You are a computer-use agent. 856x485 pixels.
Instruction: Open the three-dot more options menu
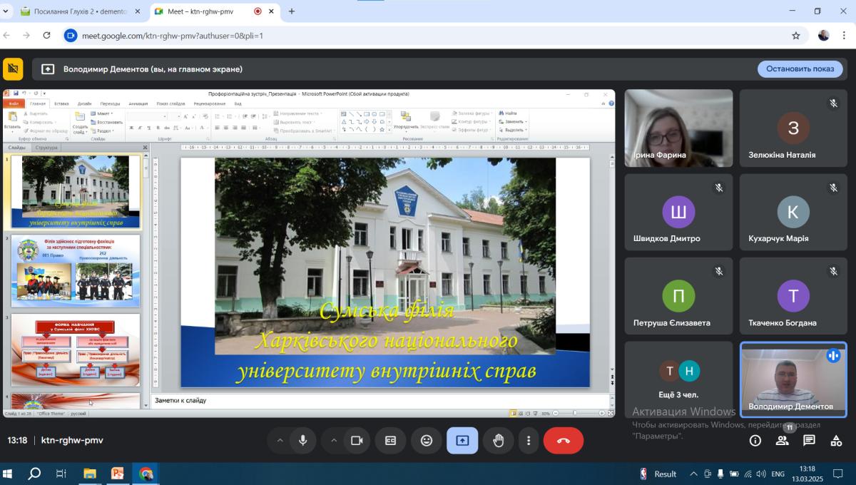click(528, 441)
